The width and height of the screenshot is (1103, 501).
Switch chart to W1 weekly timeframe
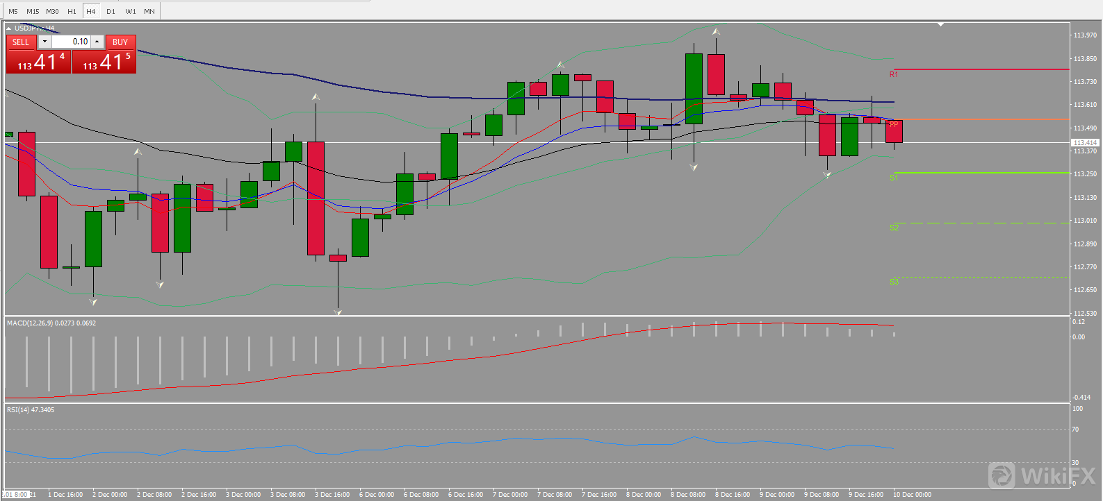(x=131, y=11)
